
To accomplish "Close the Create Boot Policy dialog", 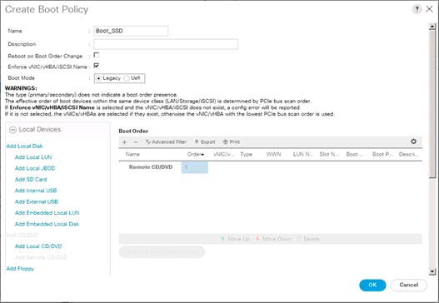I will coord(429,9).
